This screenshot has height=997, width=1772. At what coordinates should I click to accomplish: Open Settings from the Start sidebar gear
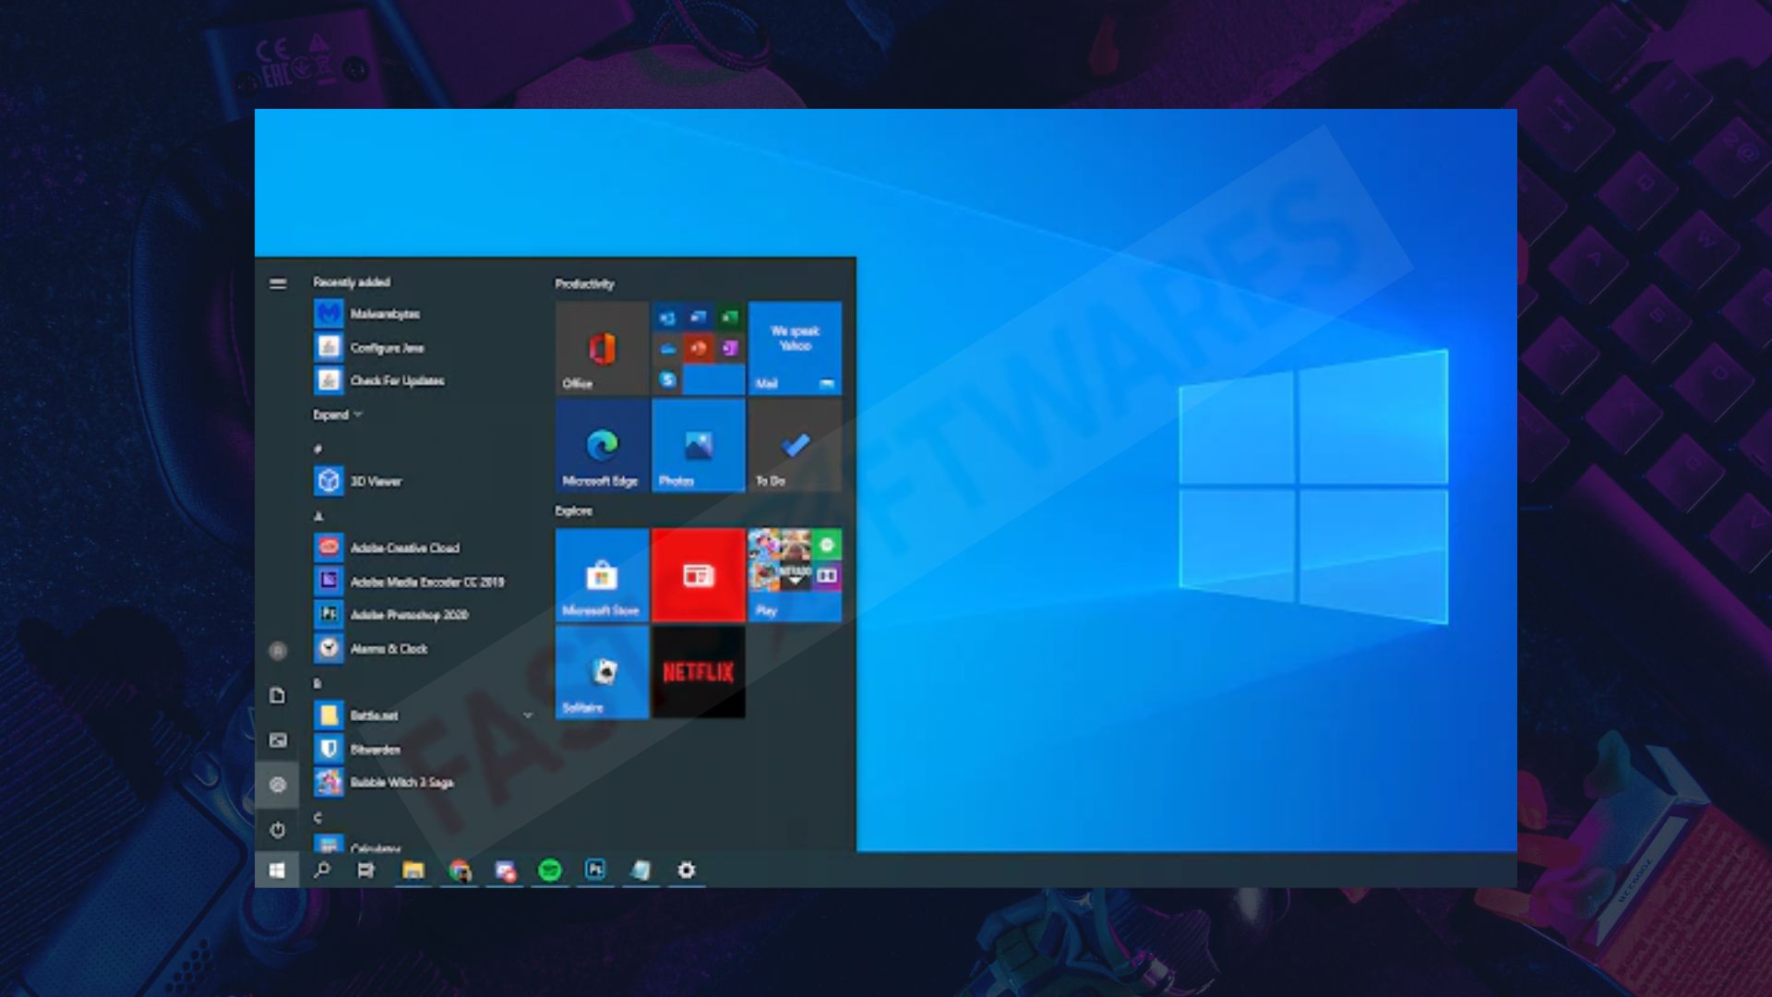click(277, 785)
